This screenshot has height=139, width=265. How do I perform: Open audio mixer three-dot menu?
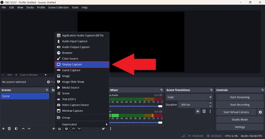click(111, 129)
